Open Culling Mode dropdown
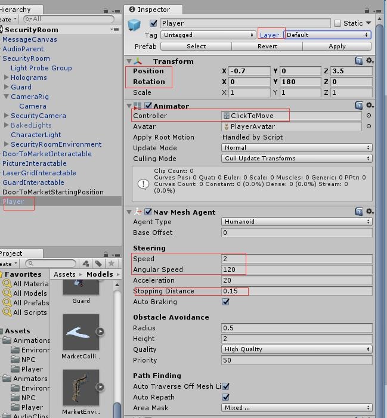The height and width of the screenshot is (418, 387). coord(297,159)
